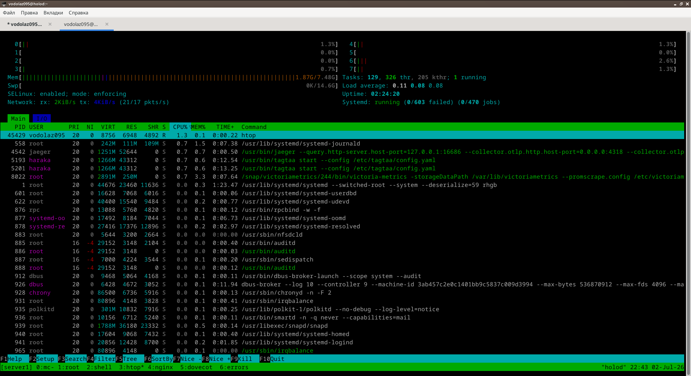The image size is (691, 376).
Task: Switch to tmux window 5:dovecot
Action: [x=197, y=367]
